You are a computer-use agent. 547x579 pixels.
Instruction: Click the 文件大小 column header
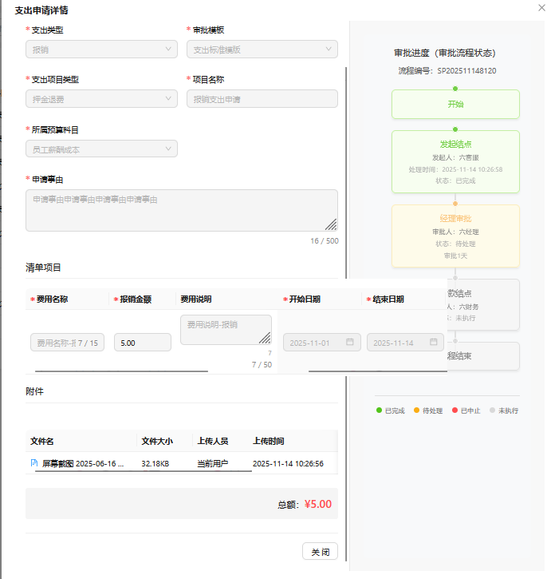157,441
